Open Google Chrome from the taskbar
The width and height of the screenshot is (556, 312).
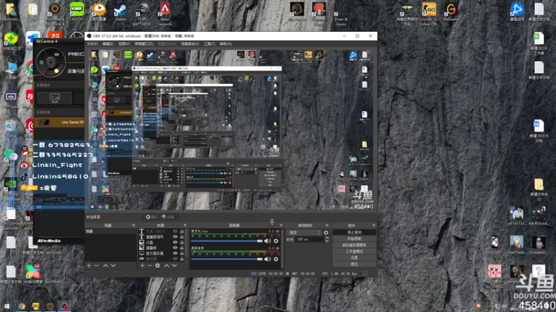[22, 306]
